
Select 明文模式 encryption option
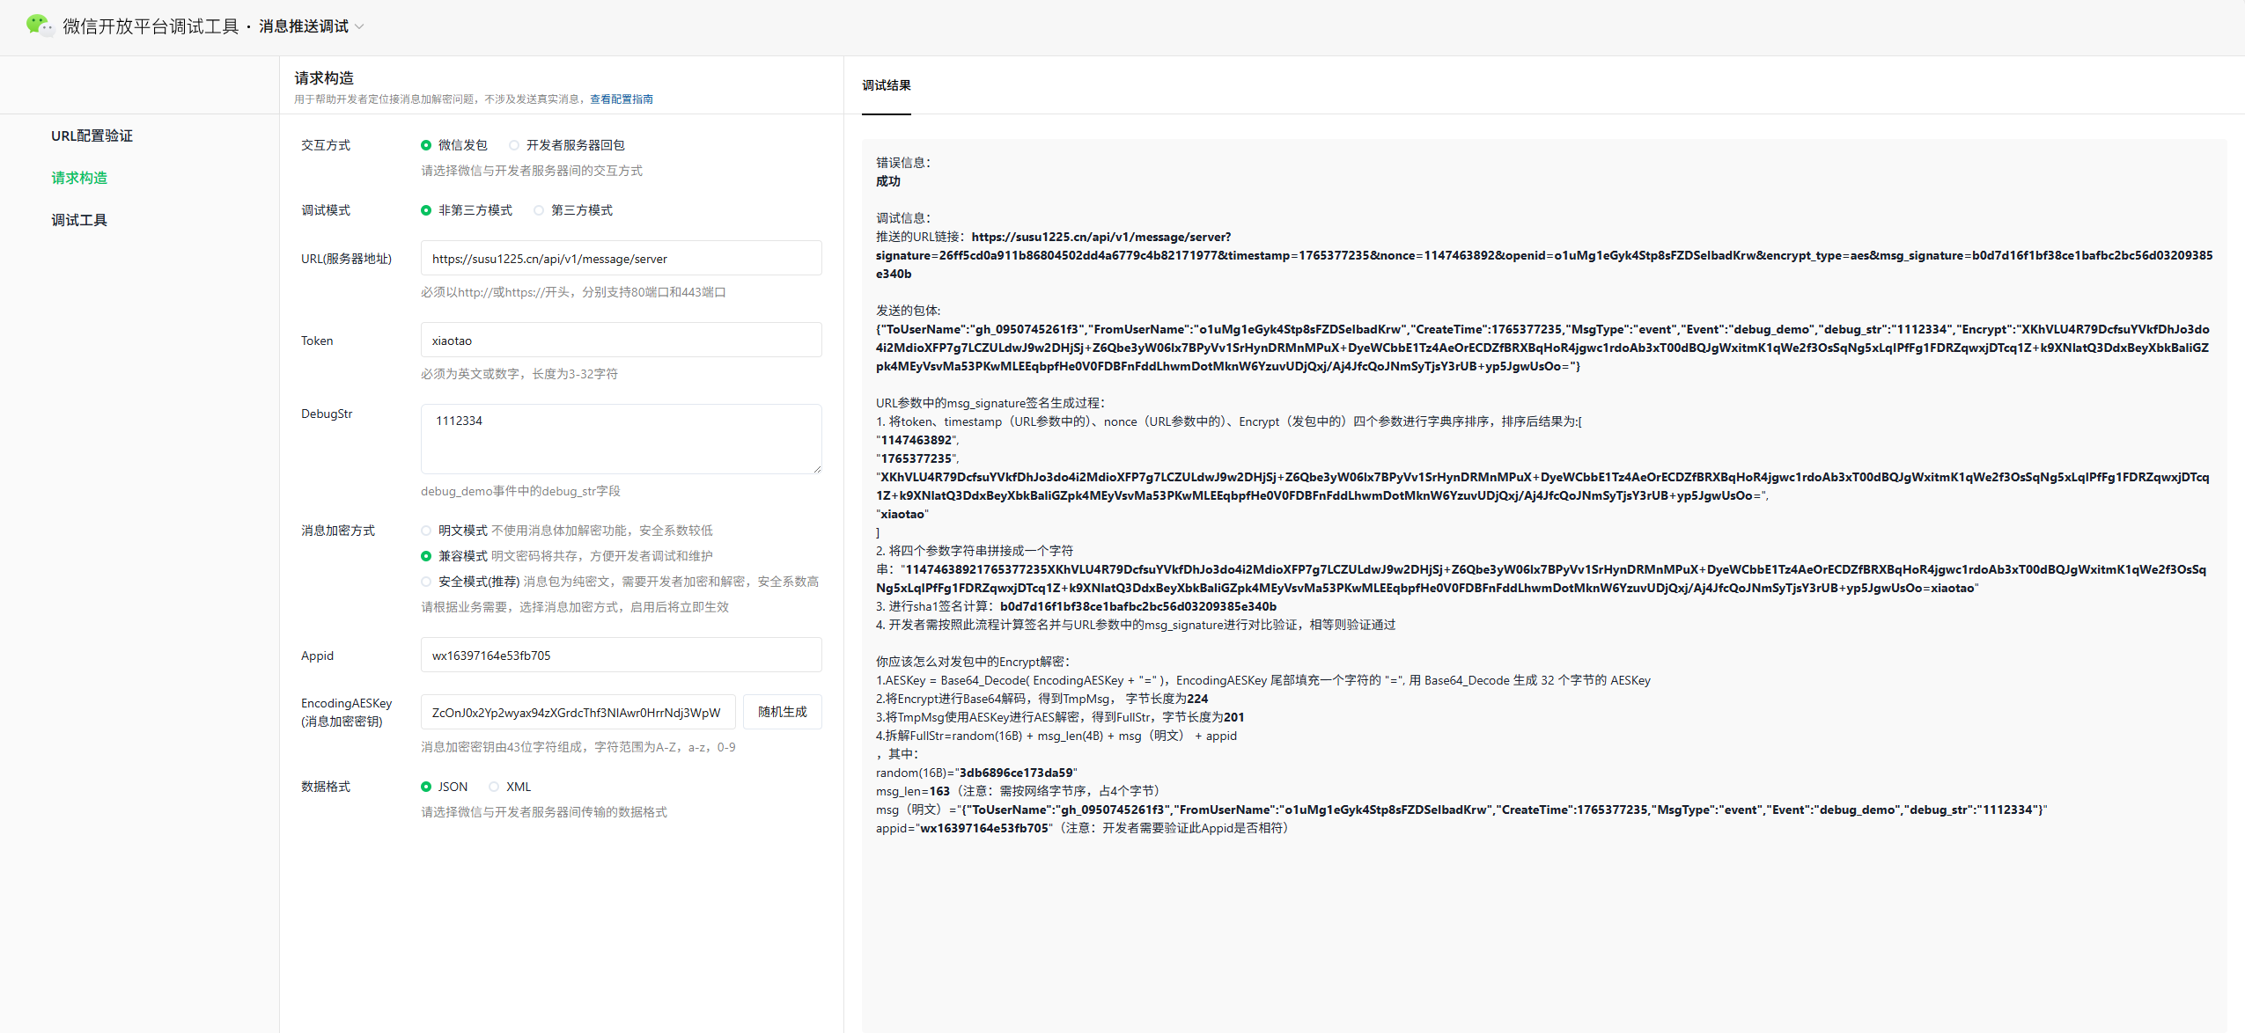pos(426,531)
